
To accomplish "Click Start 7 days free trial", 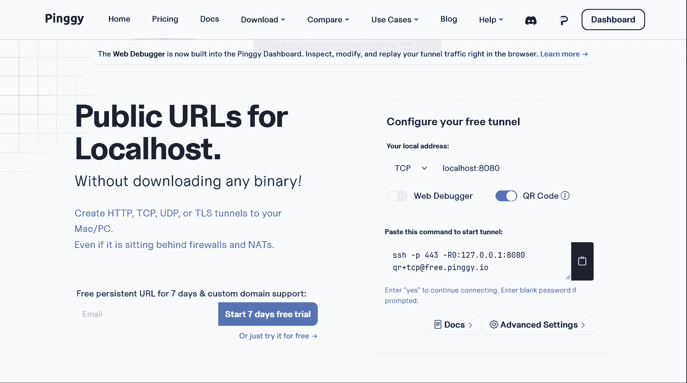I will (x=268, y=314).
